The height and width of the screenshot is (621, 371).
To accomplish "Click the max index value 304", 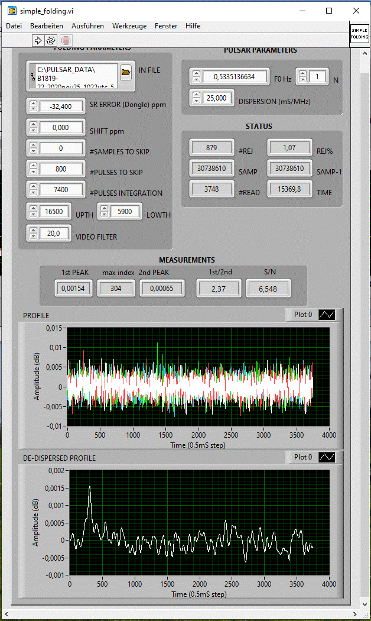I will pyautogui.click(x=116, y=289).
